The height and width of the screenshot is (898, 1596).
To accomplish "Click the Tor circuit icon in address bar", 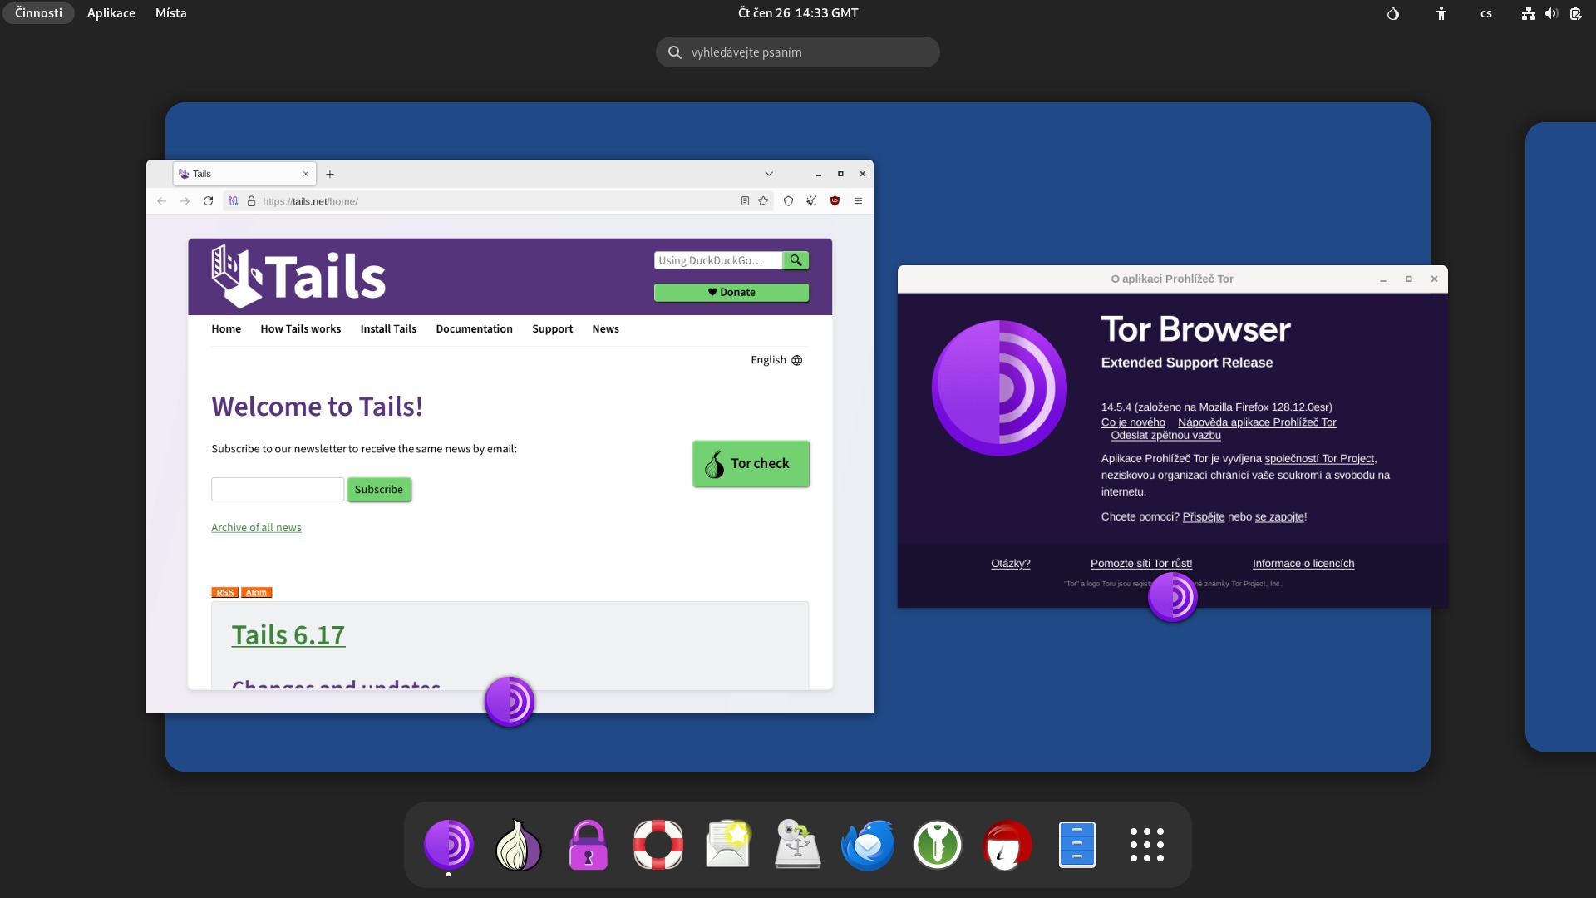I will coord(234,201).
